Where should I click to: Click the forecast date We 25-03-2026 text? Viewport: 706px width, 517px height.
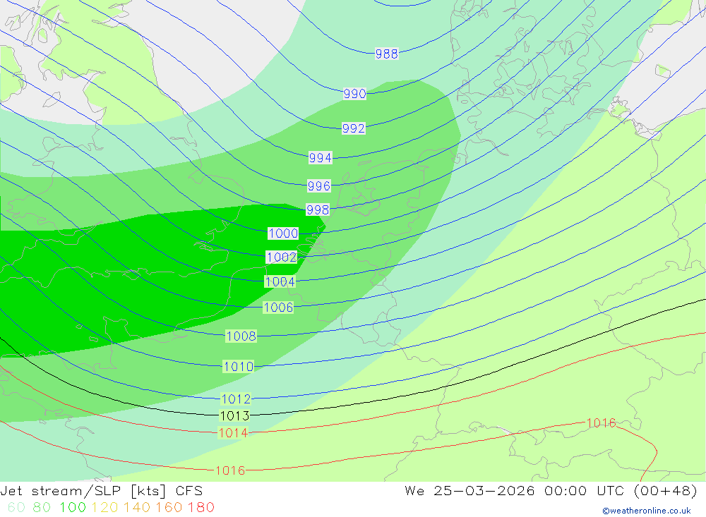click(x=469, y=491)
